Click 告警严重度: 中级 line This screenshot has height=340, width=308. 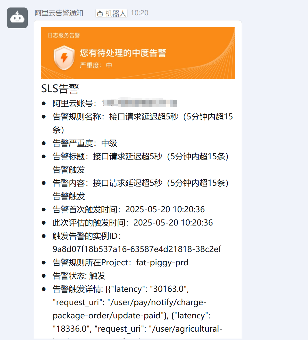pyautogui.click(x=85, y=143)
